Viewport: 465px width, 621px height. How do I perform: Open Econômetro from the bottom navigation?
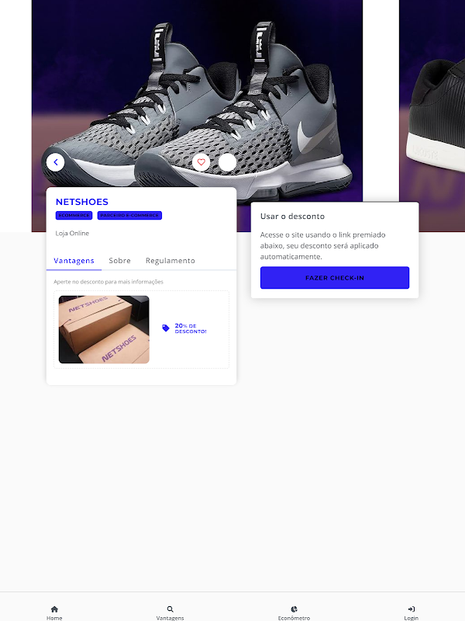(x=294, y=612)
